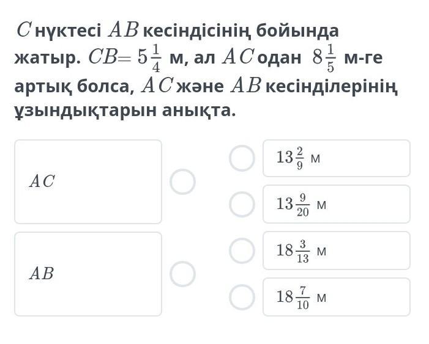This screenshot has width=429, height=344.
Task: Choose the 18 3/13 м answer box
Action: (336, 251)
